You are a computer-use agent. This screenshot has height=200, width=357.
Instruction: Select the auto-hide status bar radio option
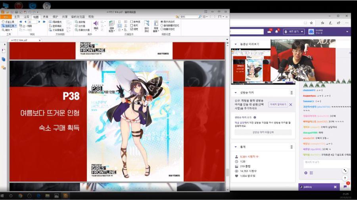click(x=162, y=25)
